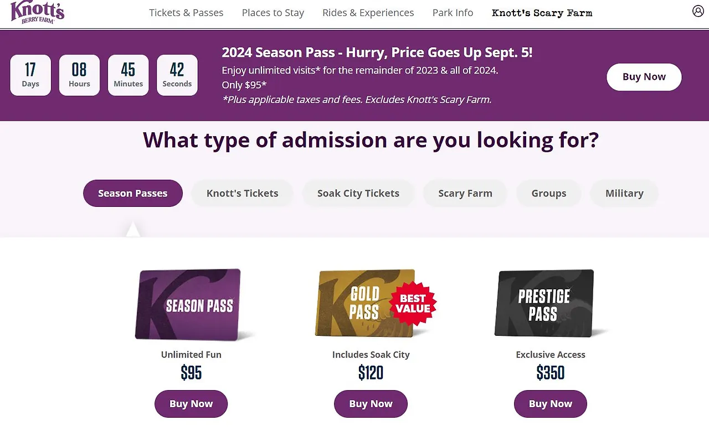This screenshot has height=431, width=709.
Task: Open the user account icon
Action: click(x=698, y=11)
